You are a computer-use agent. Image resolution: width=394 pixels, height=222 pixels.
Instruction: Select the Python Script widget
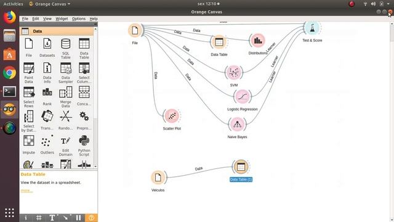point(84,146)
